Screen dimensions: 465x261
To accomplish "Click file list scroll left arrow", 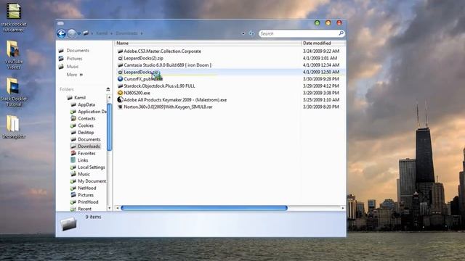I will 118,208.
